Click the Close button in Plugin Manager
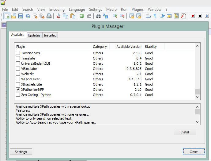 point(194,152)
